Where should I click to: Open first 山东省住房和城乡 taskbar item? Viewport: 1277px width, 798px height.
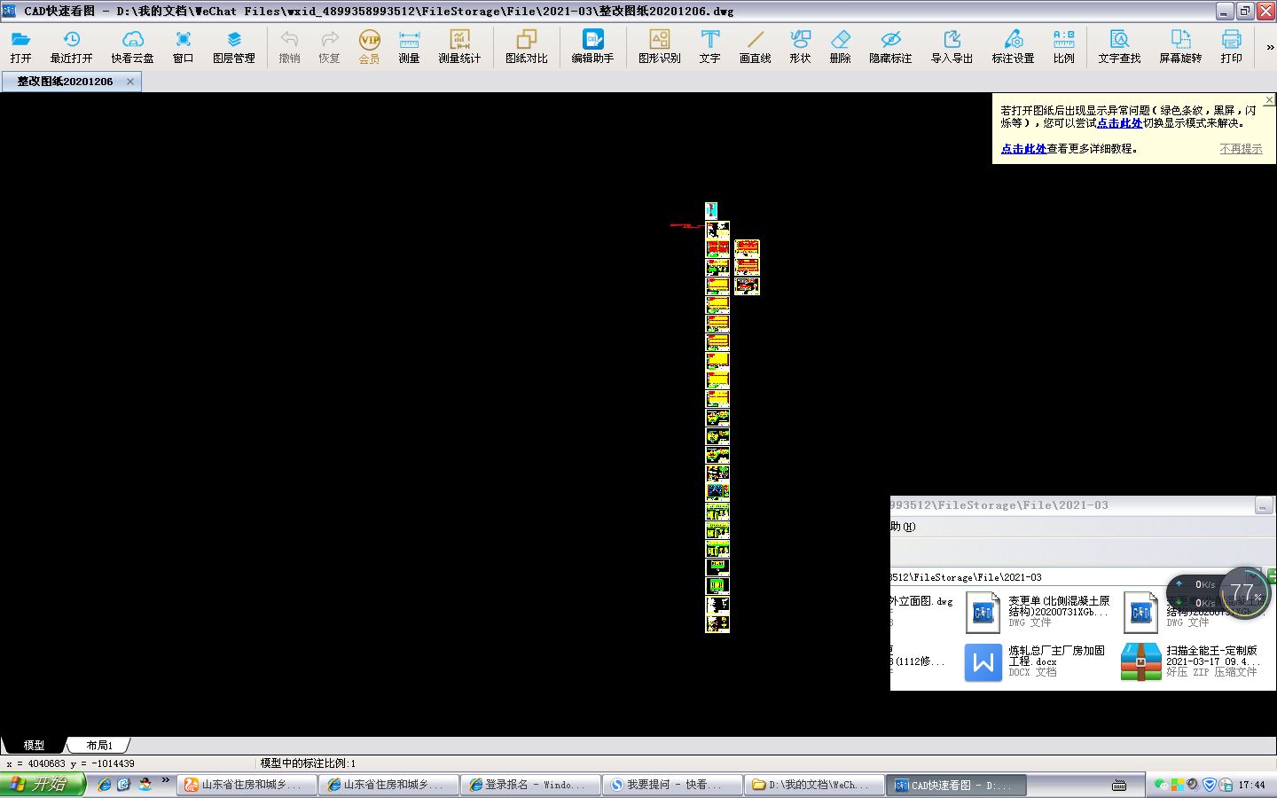pos(247,785)
